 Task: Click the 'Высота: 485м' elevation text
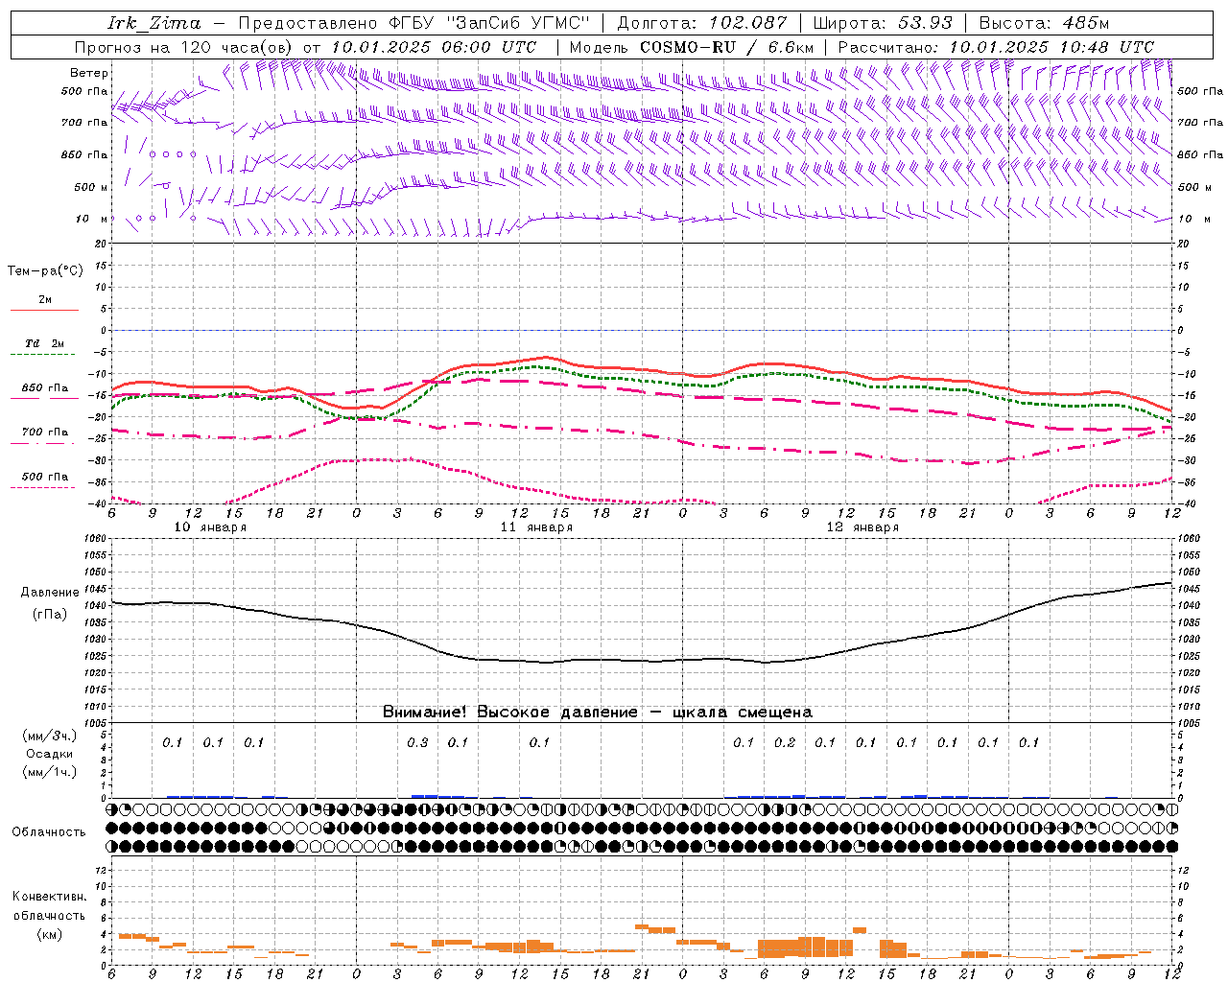[x=1044, y=23]
